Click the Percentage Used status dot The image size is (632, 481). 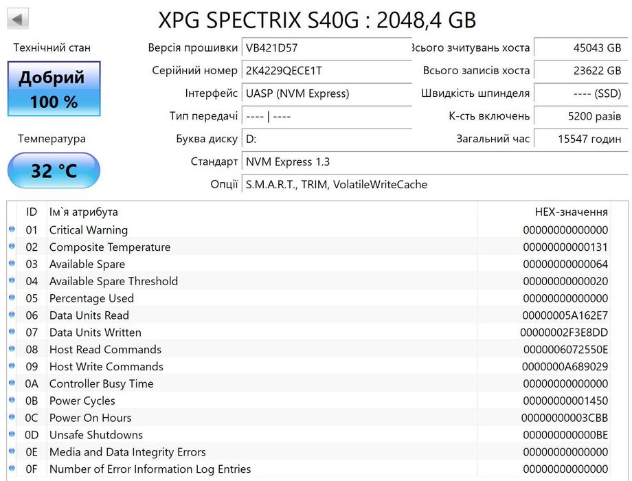(x=12, y=298)
